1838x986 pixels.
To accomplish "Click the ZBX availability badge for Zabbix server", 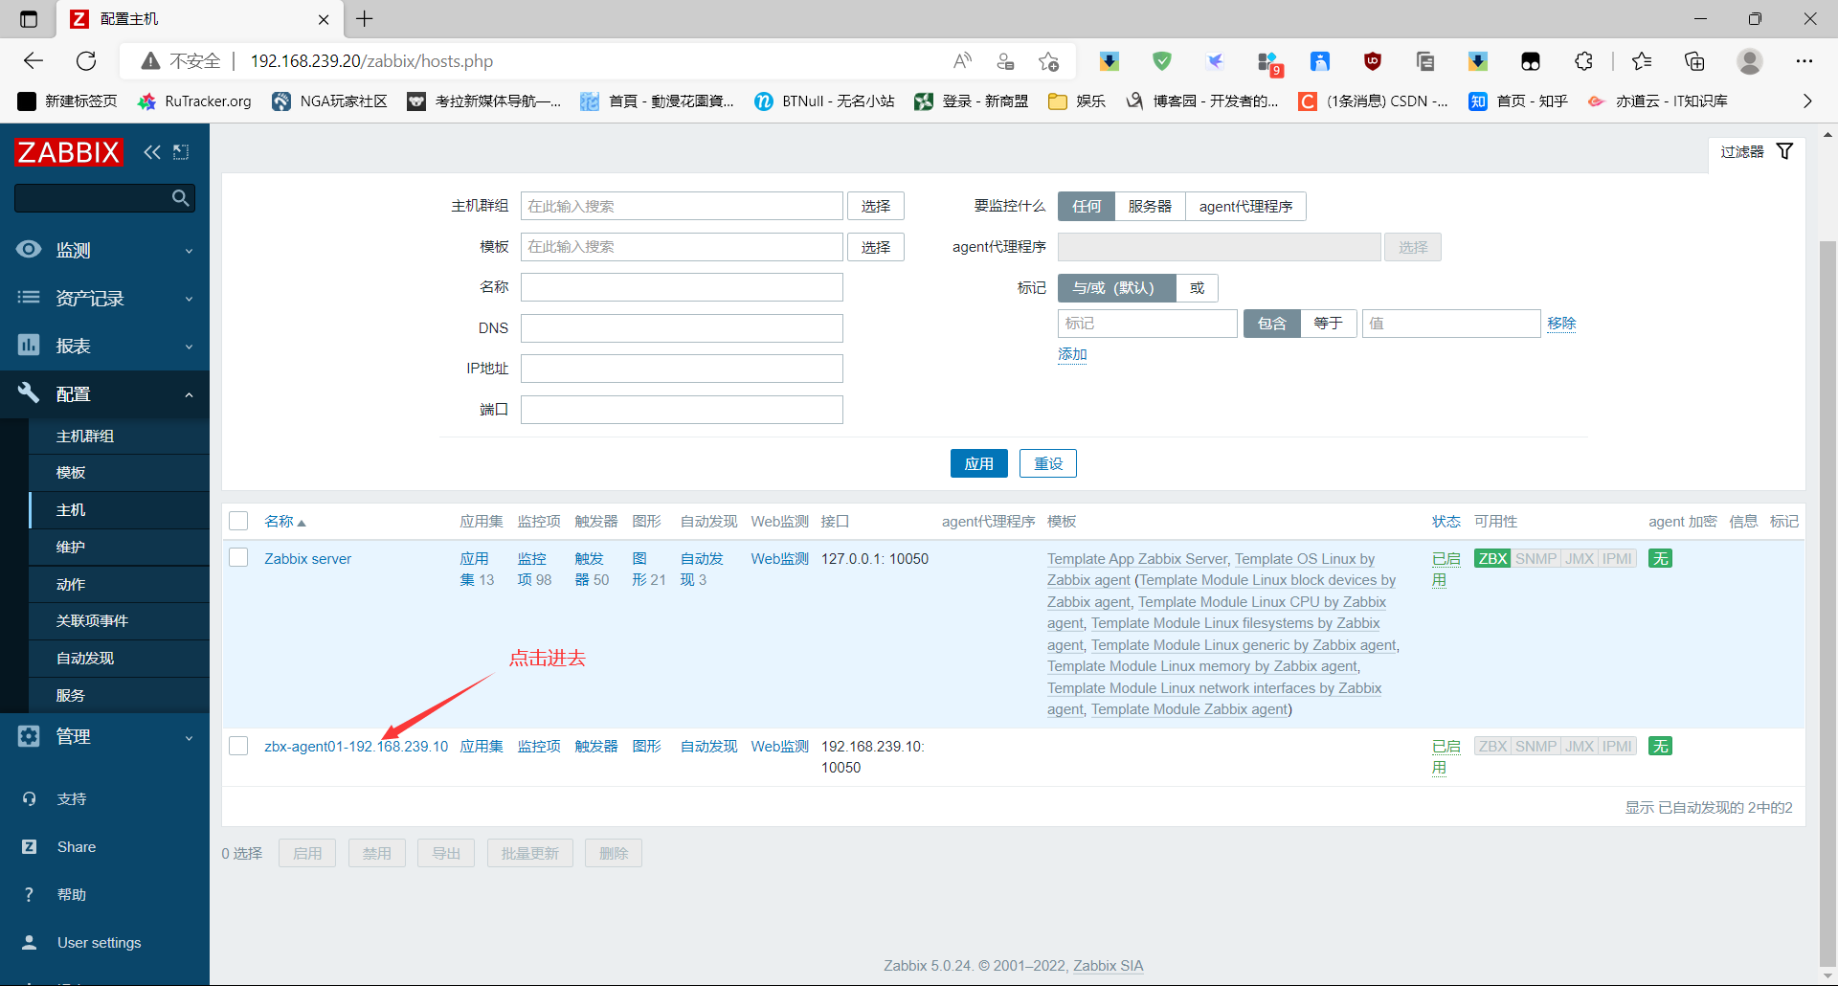I will point(1493,559).
